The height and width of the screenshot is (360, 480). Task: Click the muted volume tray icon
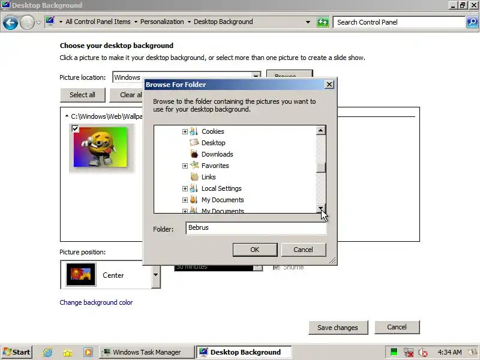pyautogui.click(x=423, y=353)
